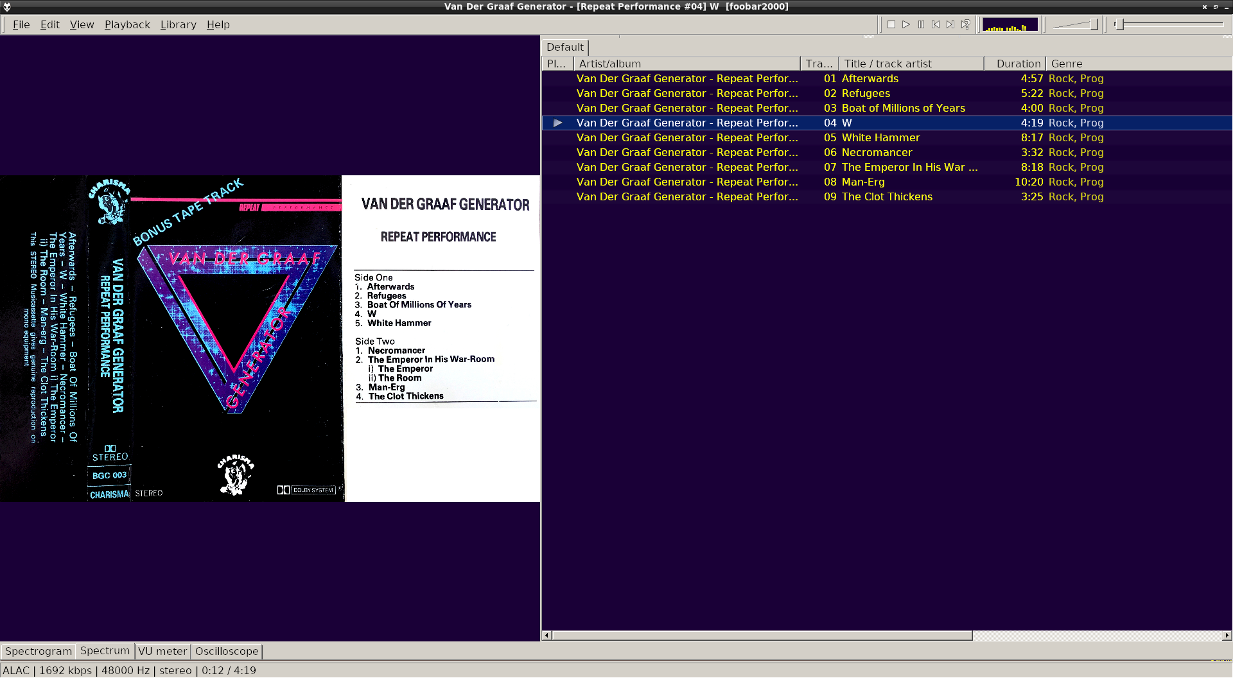1233x678 pixels.
Task: Select track 09 The Clot Thickens
Action: point(887,196)
